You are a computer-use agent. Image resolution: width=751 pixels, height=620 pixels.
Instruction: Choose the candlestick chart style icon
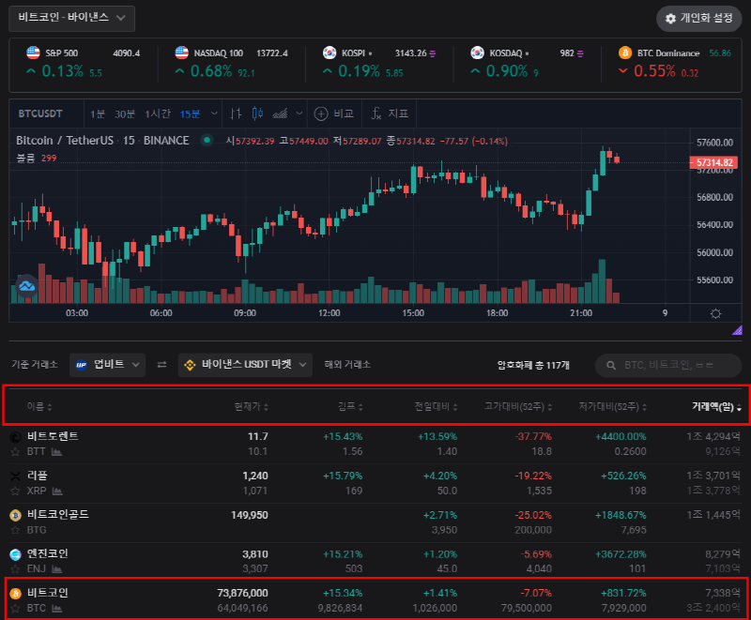pyautogui.click(x=257, y=113)
